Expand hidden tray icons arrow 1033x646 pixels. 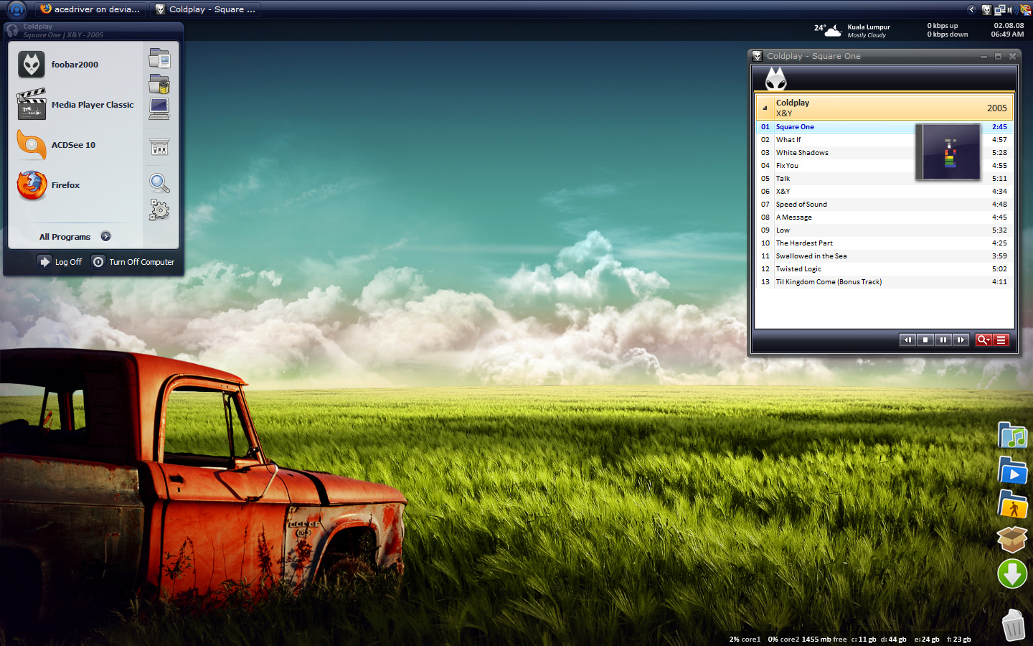coord(971,9)
